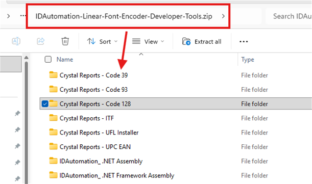Expand breadcrumb chevron after zip filename

click(223, 16)
